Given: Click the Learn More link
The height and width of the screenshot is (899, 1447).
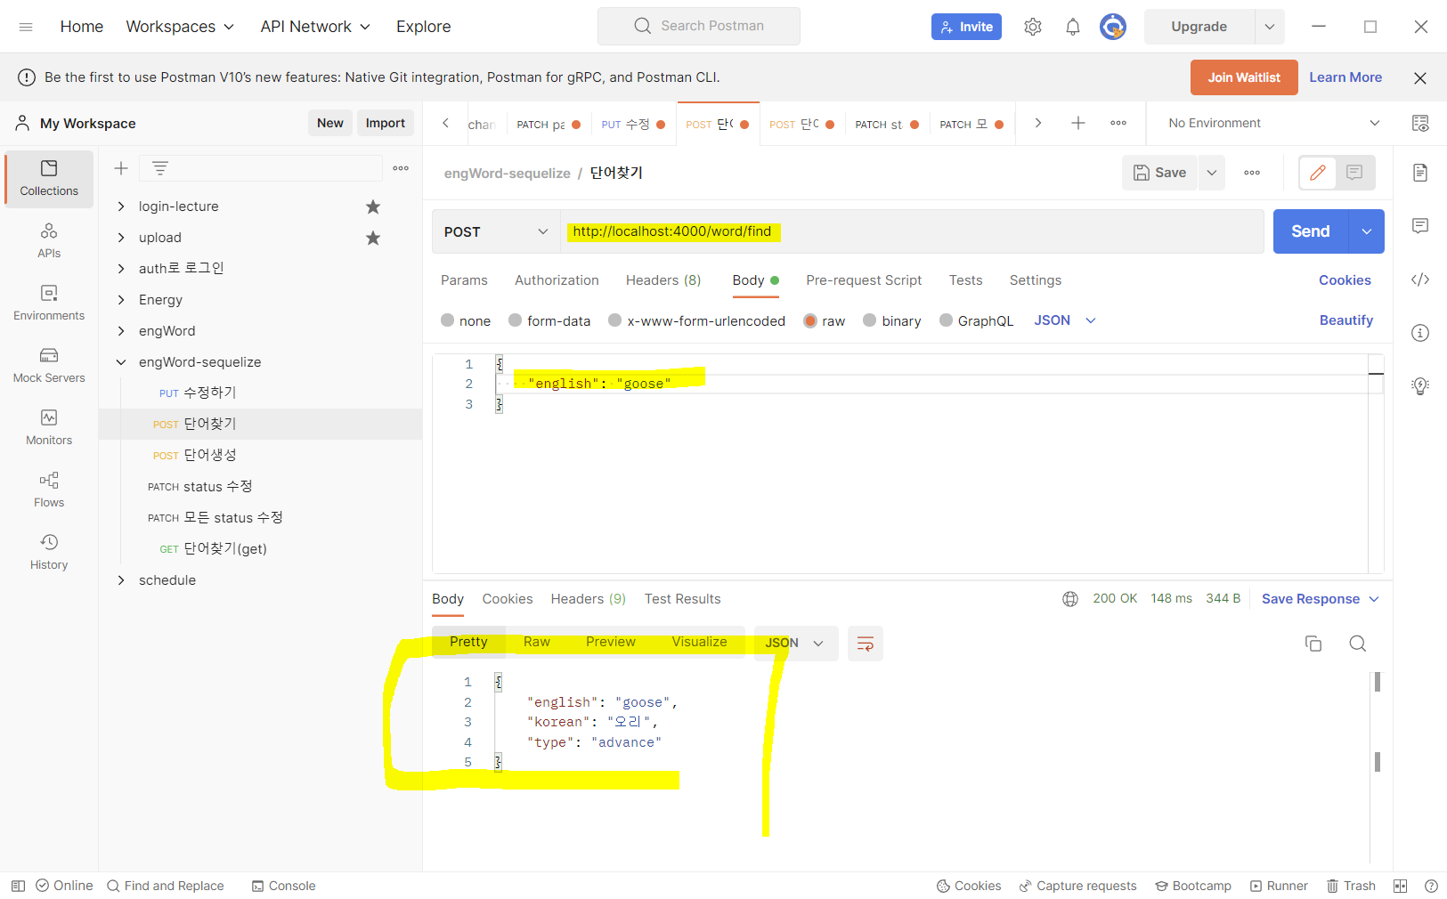Looking at the screenshot, I should (x=1345, y=77).
